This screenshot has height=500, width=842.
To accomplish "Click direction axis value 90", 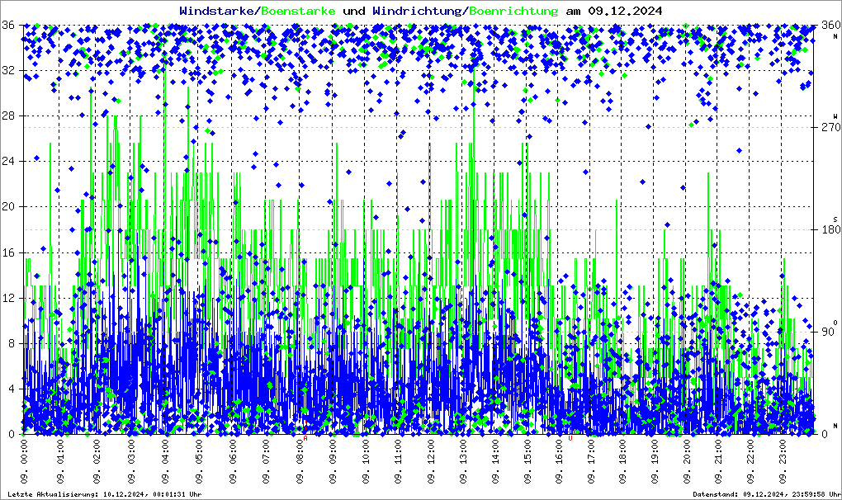I will click(x=827, y=332).
